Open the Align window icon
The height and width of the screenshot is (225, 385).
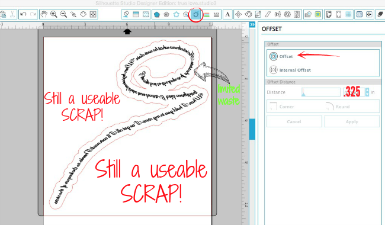point(277,14)
